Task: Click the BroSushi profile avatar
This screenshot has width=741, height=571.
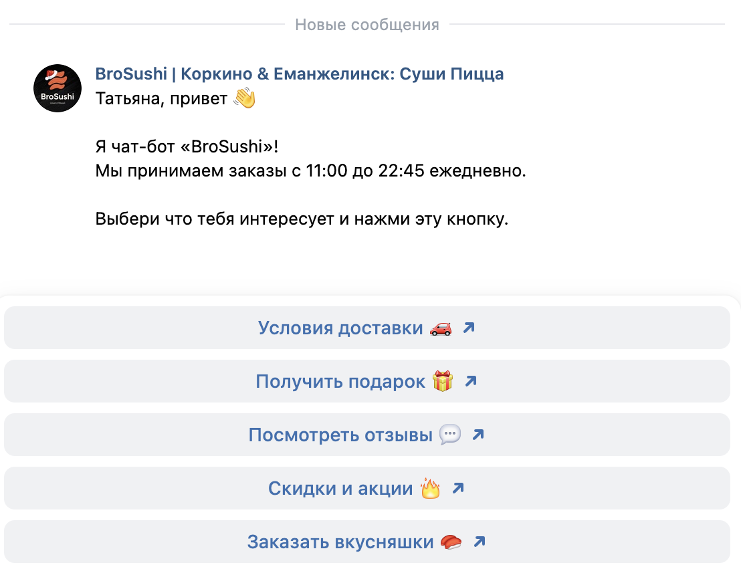Action: (x=58, y=88)
